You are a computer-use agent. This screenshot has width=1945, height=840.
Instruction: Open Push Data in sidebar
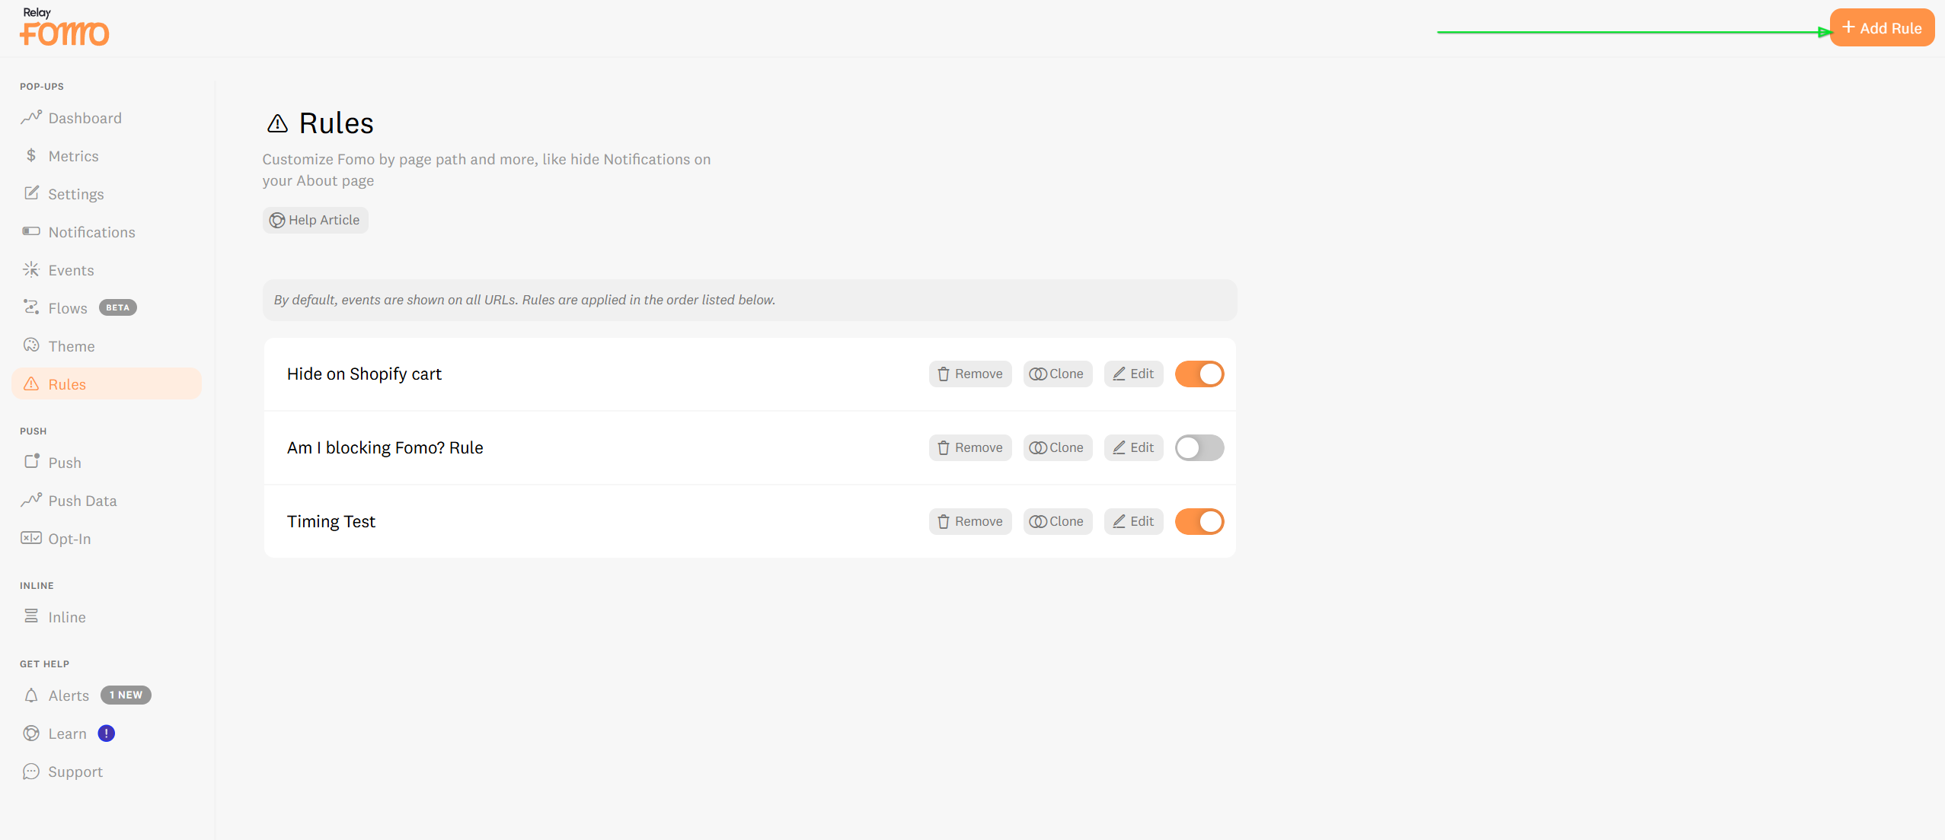pyautogui.click(x=82, y=501)
